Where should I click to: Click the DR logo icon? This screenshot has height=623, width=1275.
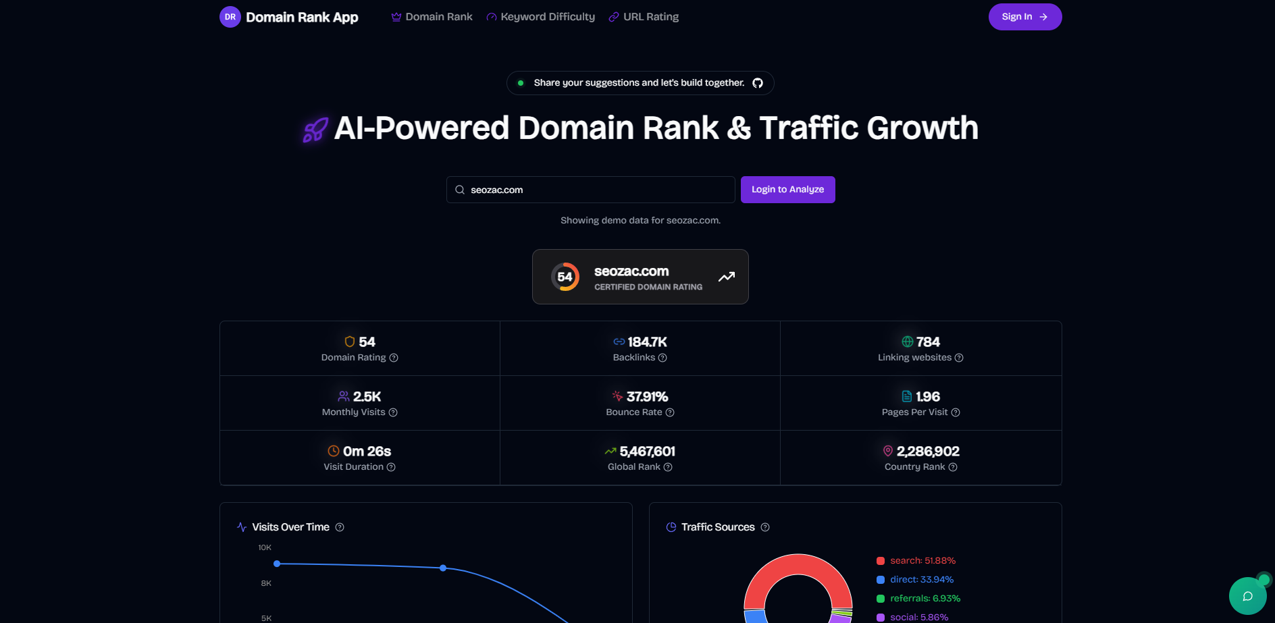[230, 16]
